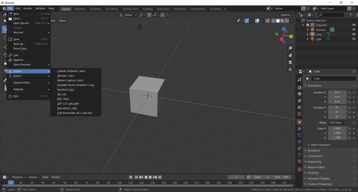Open the Object properties tab
The width and height of the screenshot is (358, 192).
click(300, 122)
